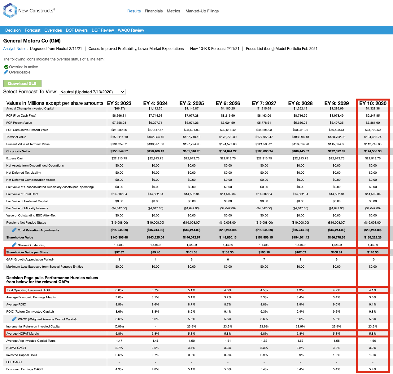Click the Excess Cash row label
393x374 pixels.
(x=15, y=158)
